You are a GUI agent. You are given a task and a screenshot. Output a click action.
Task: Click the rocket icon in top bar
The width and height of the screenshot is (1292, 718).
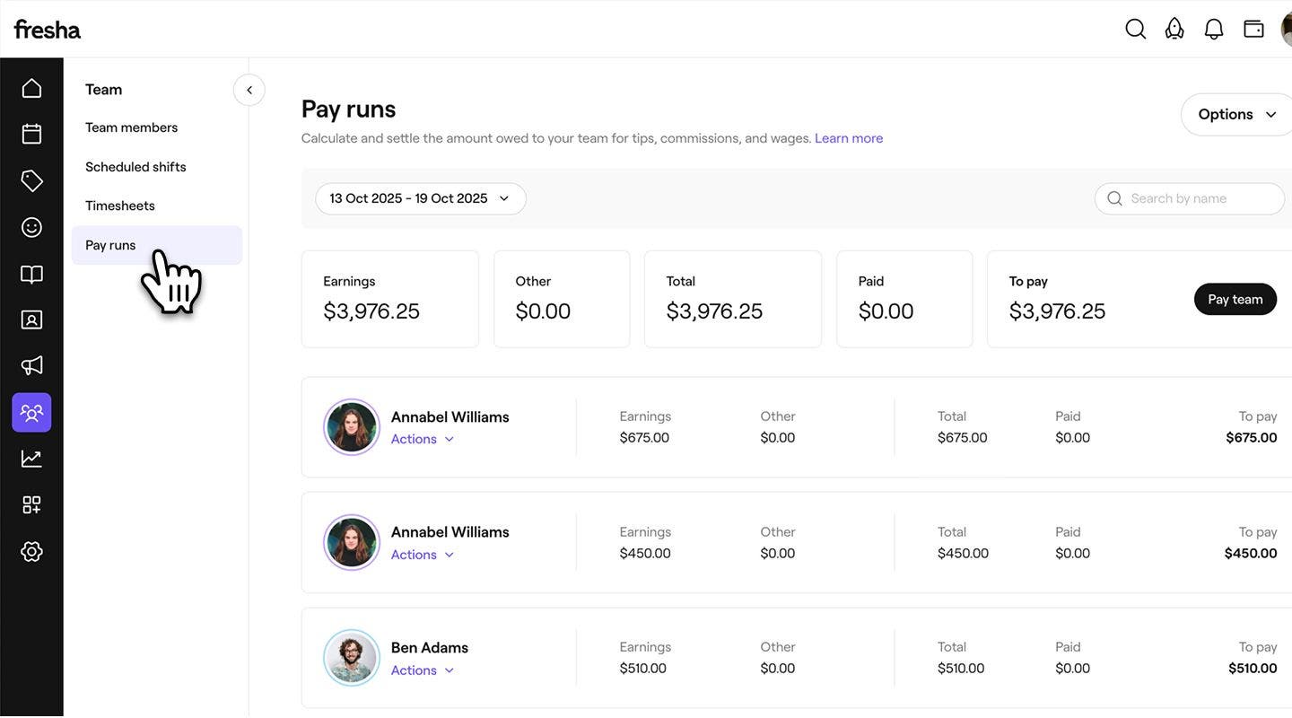coord(1174,29)
